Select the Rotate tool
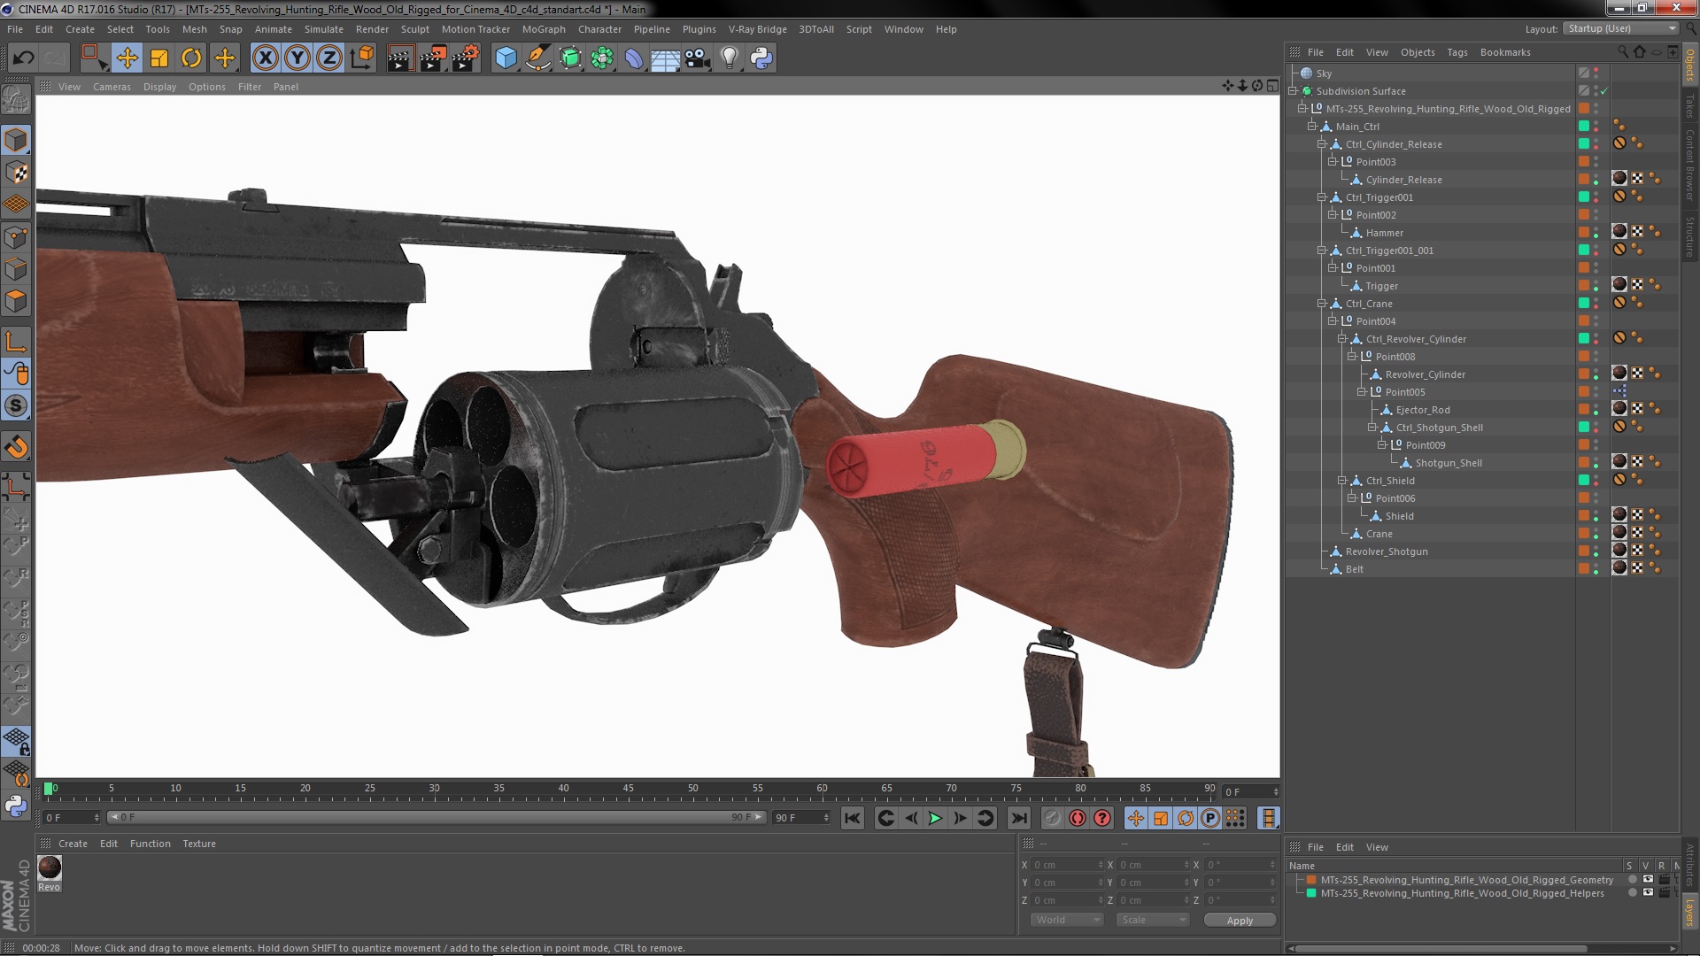 [x=191, y=58]
